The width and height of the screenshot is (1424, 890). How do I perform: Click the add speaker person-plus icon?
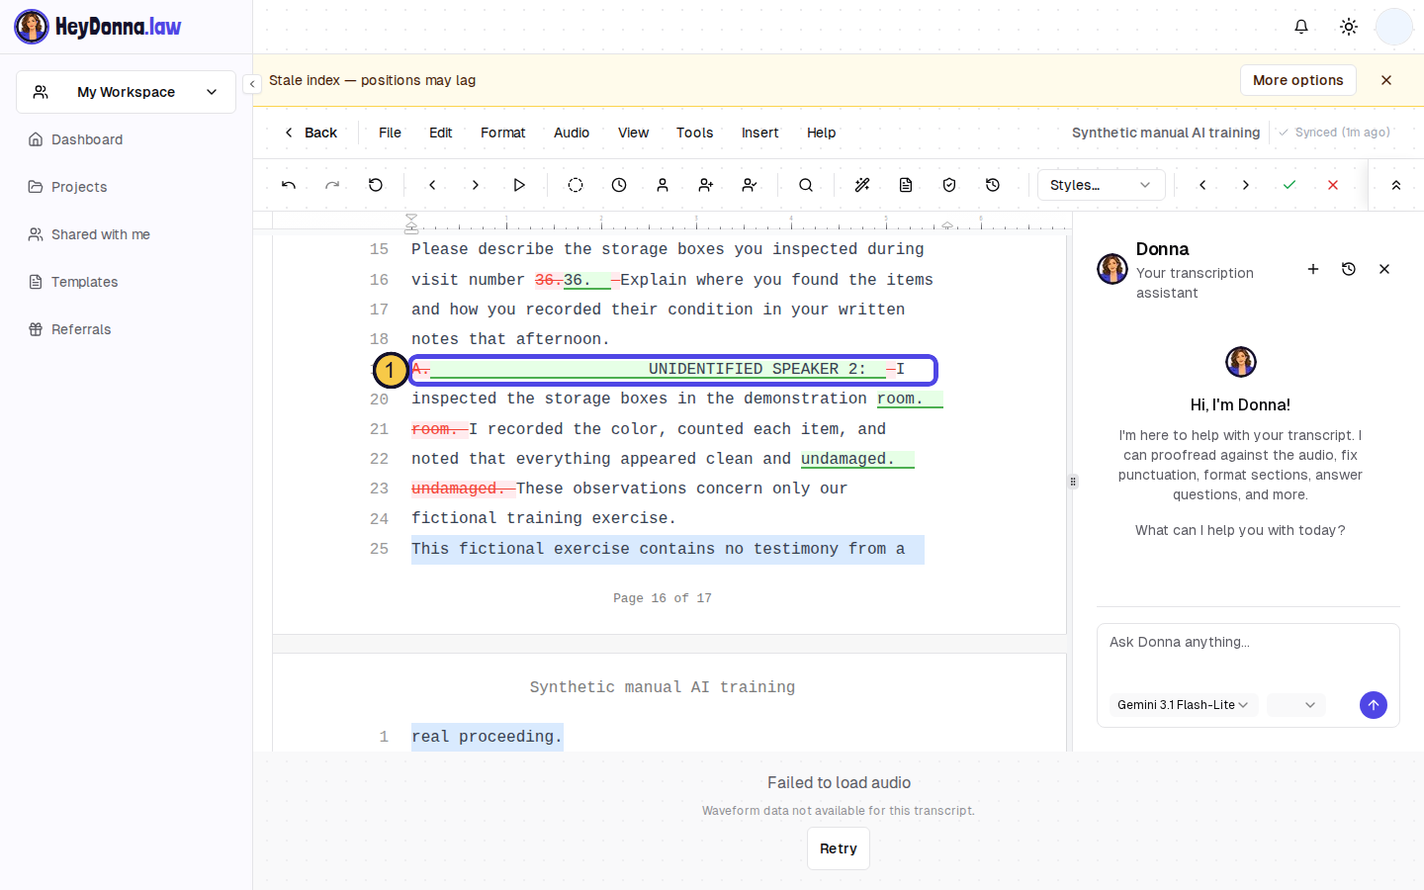click(706, 185)
